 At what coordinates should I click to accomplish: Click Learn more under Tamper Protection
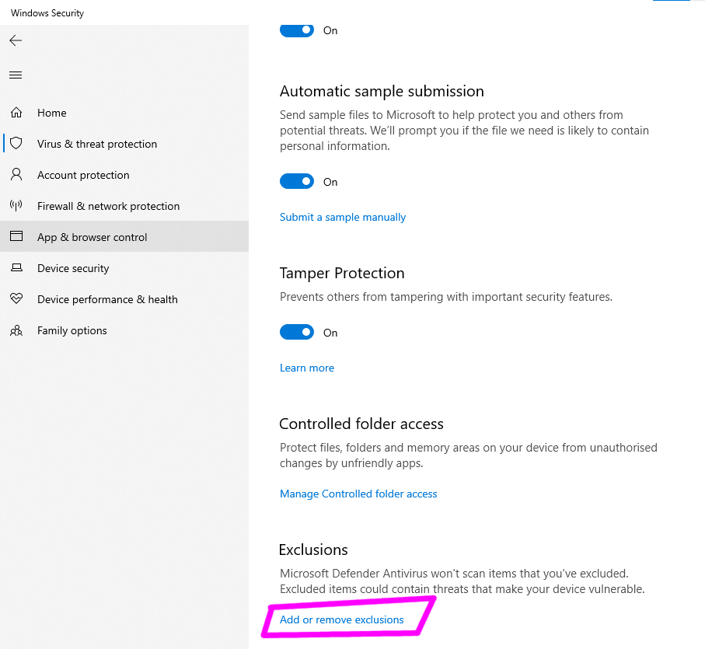tap(307, 368)
